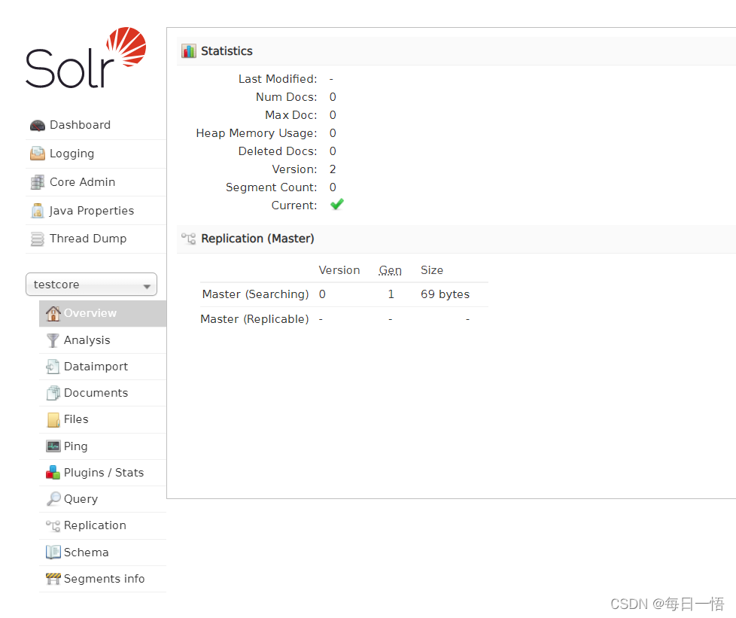The image size is (736, 618).
Task: Click the Query magnifier icon
Action: (53, 499)
